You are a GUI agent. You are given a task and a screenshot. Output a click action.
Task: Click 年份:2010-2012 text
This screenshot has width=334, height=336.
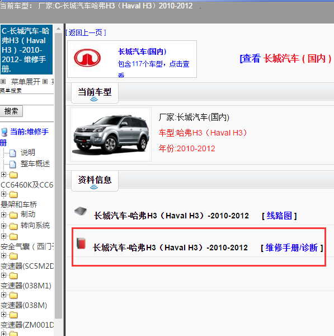coord(187,148)
